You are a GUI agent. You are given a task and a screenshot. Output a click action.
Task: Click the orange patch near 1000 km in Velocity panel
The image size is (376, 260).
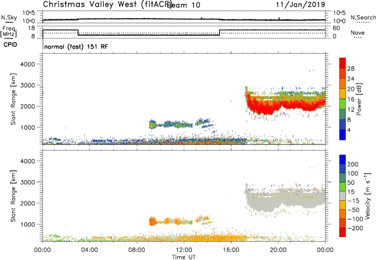tap(152, 222)
